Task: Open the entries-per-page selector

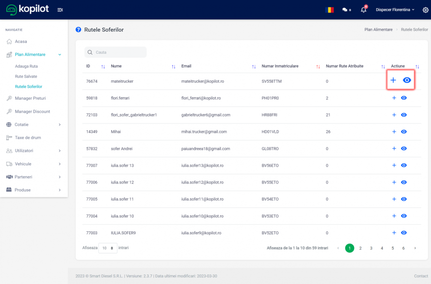Action: coord(108,248)
